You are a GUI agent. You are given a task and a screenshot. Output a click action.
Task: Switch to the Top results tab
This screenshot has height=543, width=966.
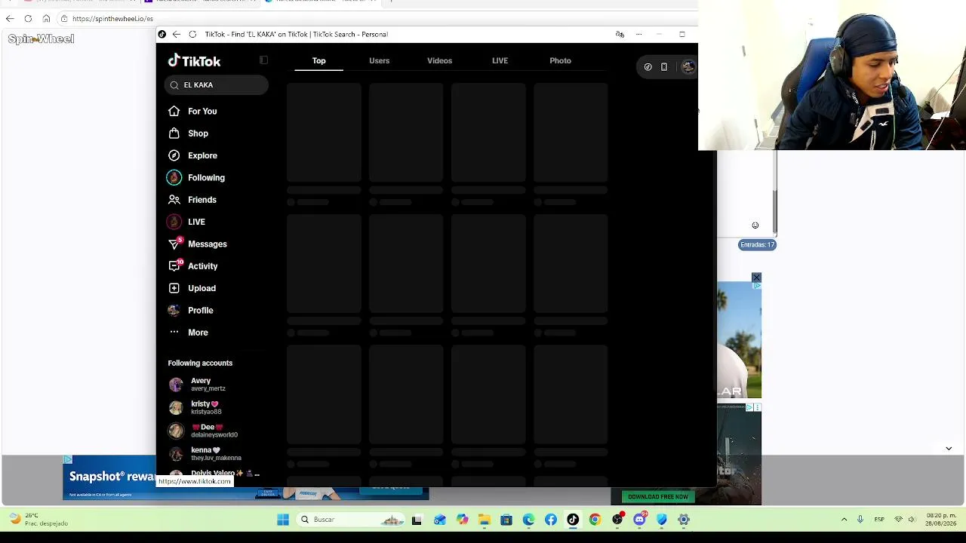coord(318,60)
